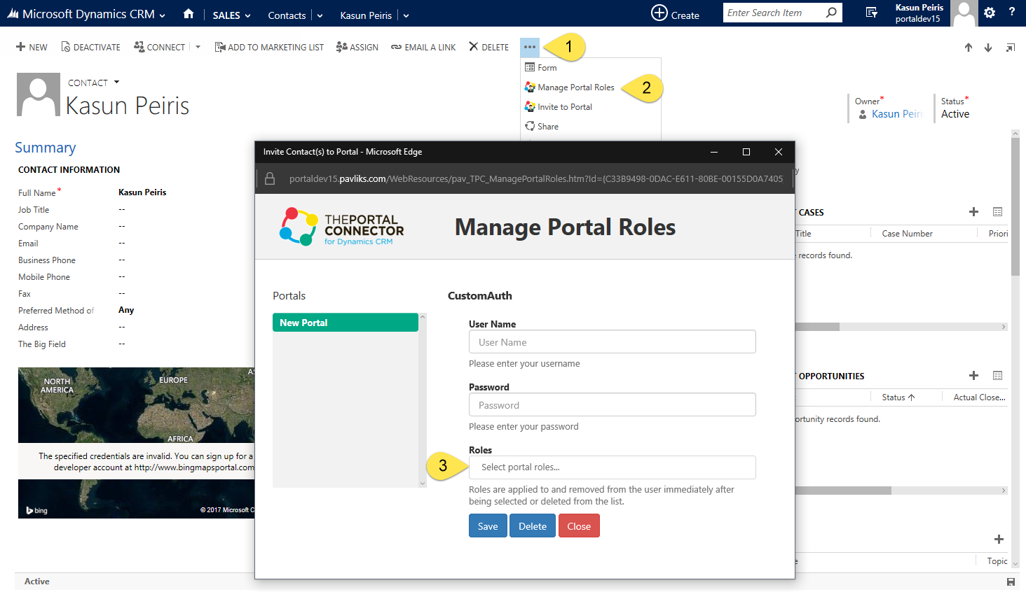Click the contact photo placeholder
This screenshot has width=1026, height=592.
(39, 94)
